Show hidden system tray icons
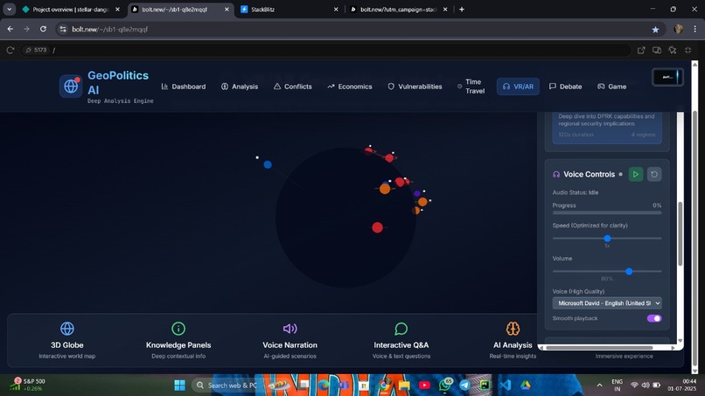 (x=599, y=386)
